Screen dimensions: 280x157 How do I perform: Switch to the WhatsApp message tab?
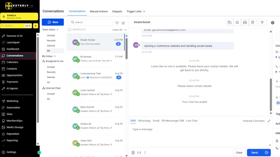pos(144,121)
